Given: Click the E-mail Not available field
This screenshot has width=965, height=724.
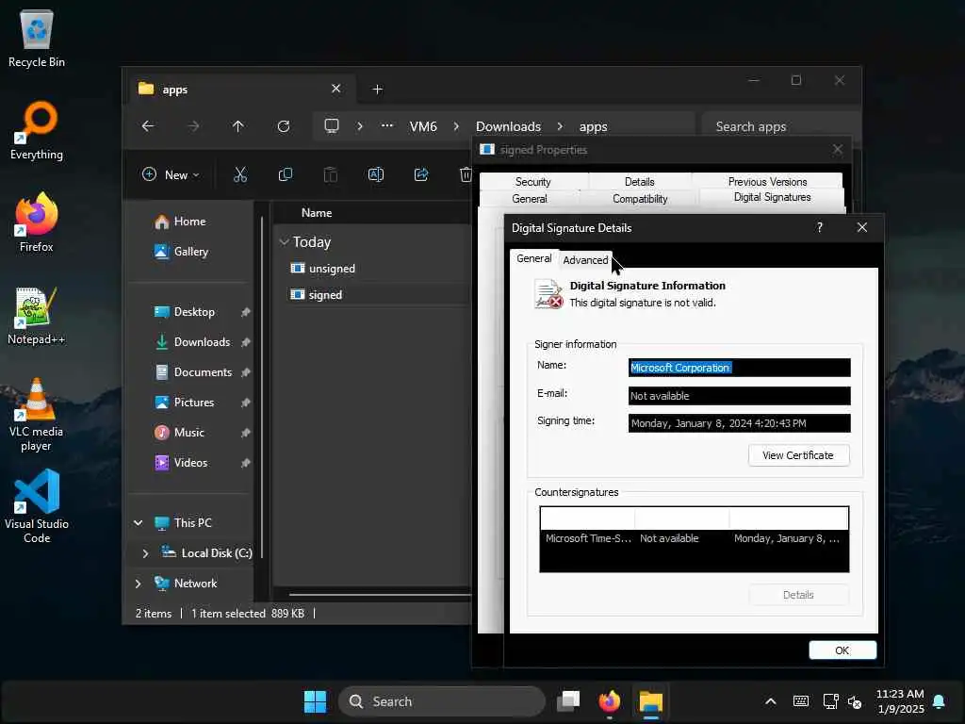Looking at the screenshot, I should [739, 395].
